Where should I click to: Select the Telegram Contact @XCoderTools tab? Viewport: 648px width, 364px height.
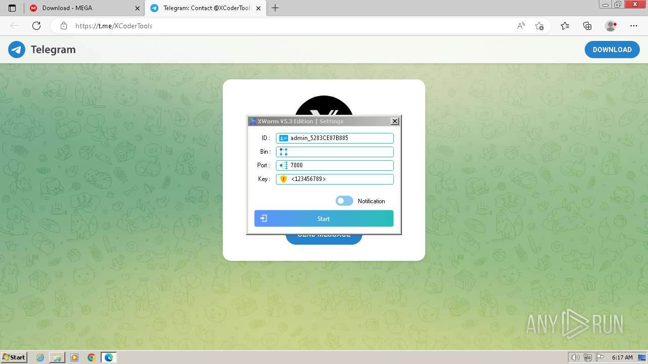tap(205, 8)
